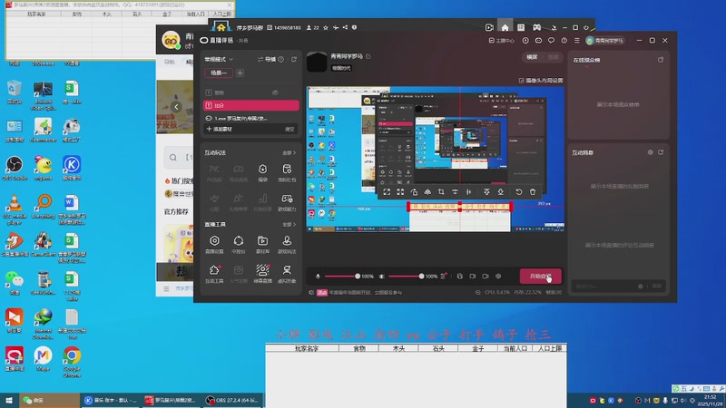
Task: Expand 全部 beside 互动玩法
Action: (289, 152)
